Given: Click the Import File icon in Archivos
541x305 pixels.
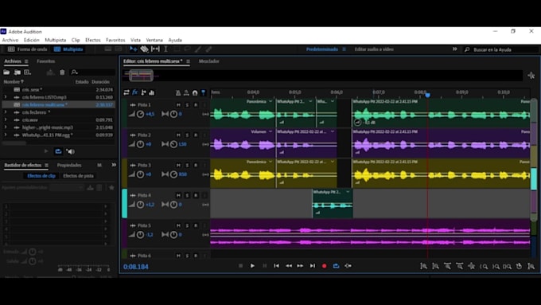Looking at the screenshot, I should point(18,72).
